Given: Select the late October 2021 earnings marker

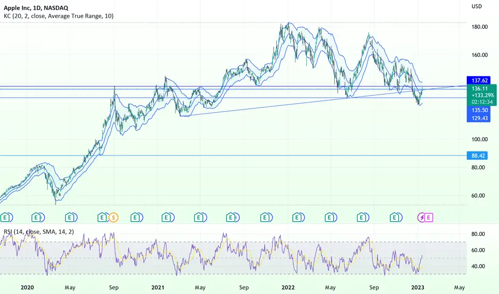Looking at the screenshot, I should click(x=265, y=218).
